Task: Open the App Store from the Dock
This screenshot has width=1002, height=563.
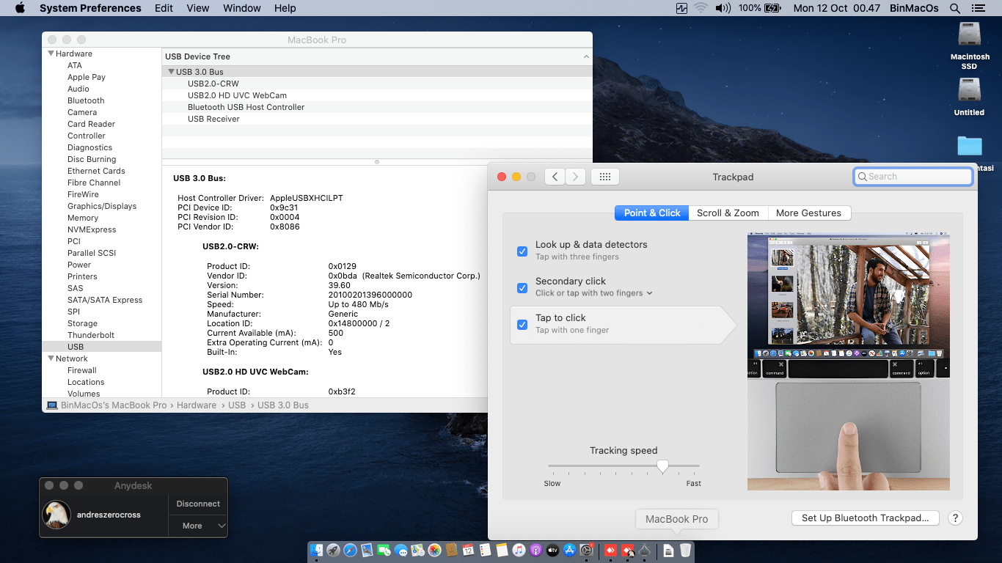Action: coord(570,550)
